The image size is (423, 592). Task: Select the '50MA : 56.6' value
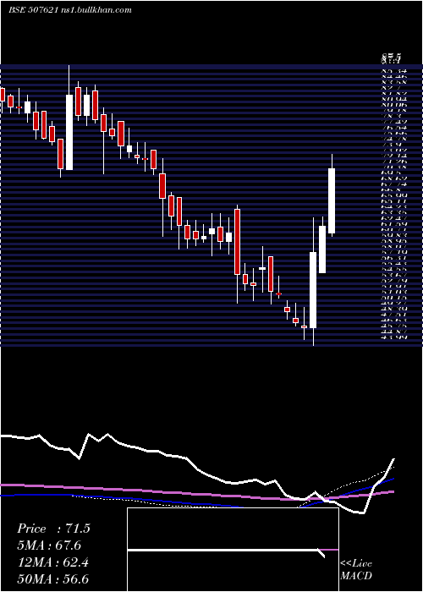(x=53, y=579)
